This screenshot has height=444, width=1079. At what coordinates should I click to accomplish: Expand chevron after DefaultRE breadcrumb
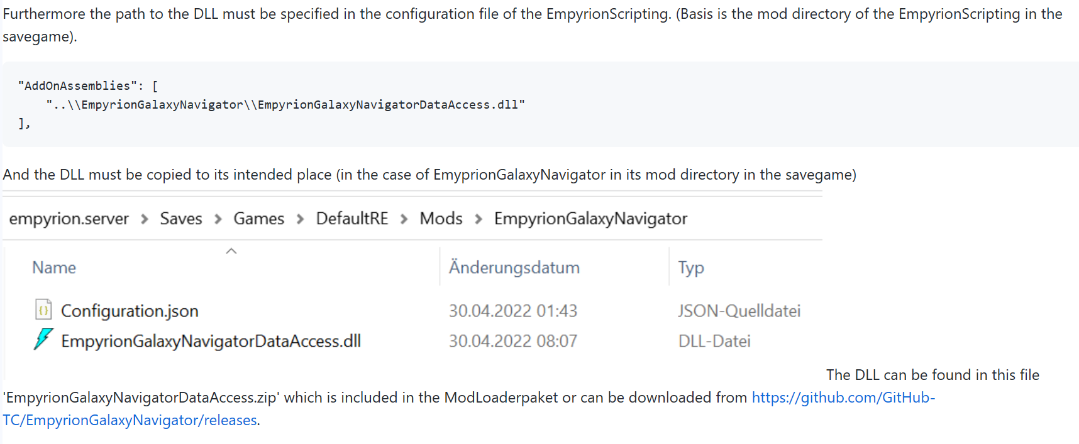pos(404,219)
